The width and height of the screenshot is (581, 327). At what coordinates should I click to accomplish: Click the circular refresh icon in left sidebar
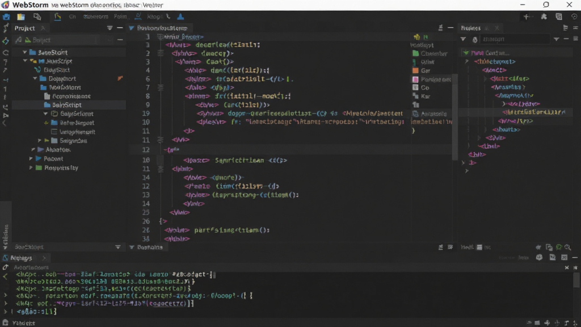click(x=6, y=53)
